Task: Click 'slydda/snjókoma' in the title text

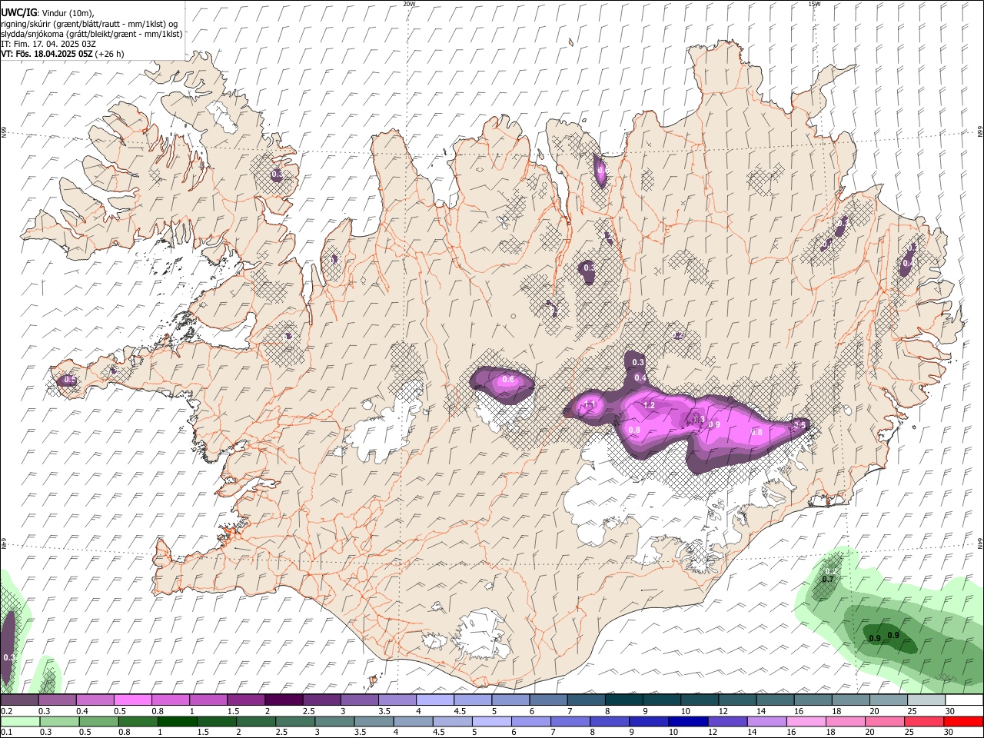Action: tap(33, 34)
